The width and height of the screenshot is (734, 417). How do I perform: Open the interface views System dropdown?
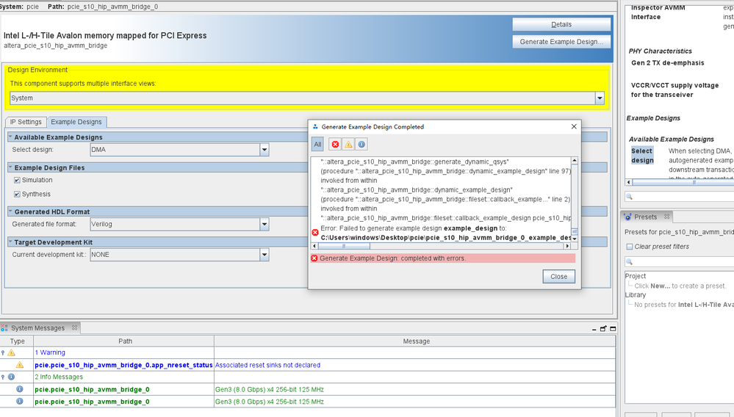tap(600, 98)
